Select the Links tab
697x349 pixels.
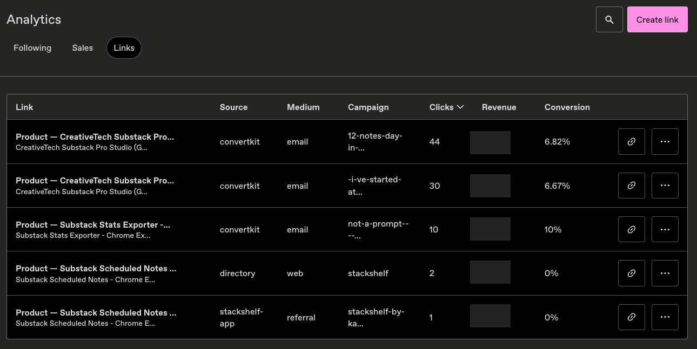[x=124, y=48]
